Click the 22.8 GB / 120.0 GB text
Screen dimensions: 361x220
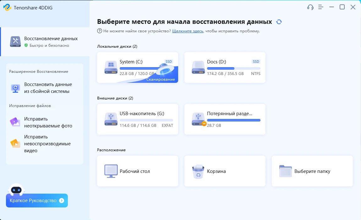(137, 73)
